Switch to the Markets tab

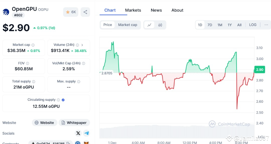point(133,10)
